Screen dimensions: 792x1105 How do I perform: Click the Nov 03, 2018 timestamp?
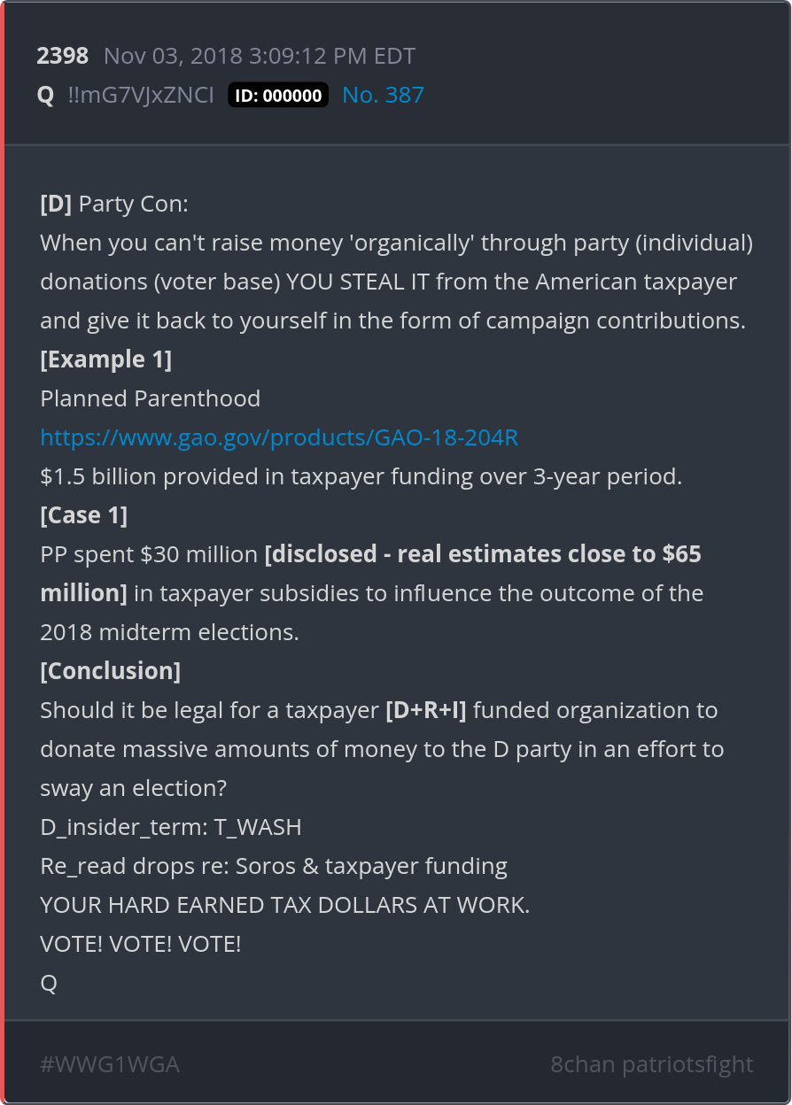click(x=260, y=57)
